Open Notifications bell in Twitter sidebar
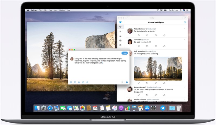Screen dimensions: 216x125 point(120,36)
